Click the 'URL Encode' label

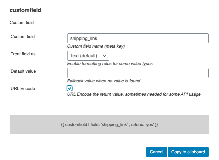pyautogui.click(x=23, y=89)
